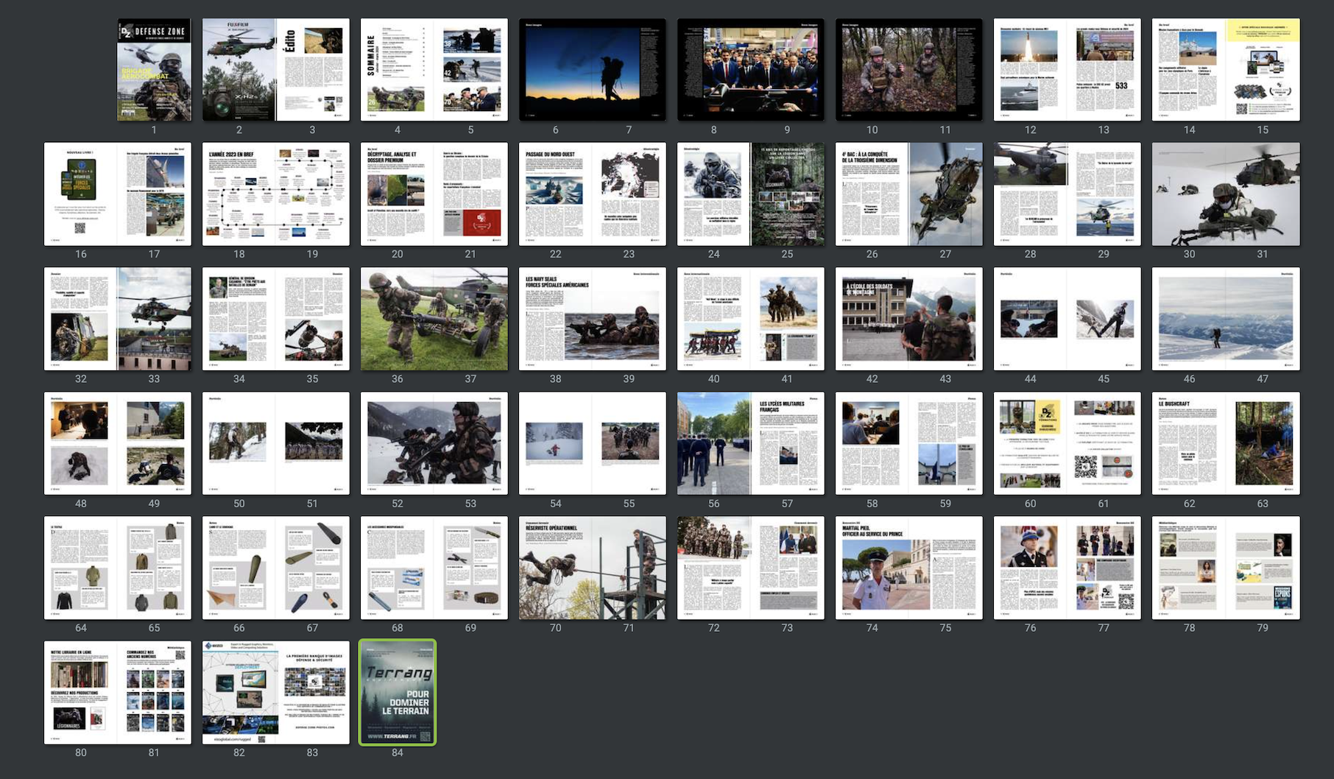
Task: Open 'La première banque d'images' page 83
Action: (313, 692)
